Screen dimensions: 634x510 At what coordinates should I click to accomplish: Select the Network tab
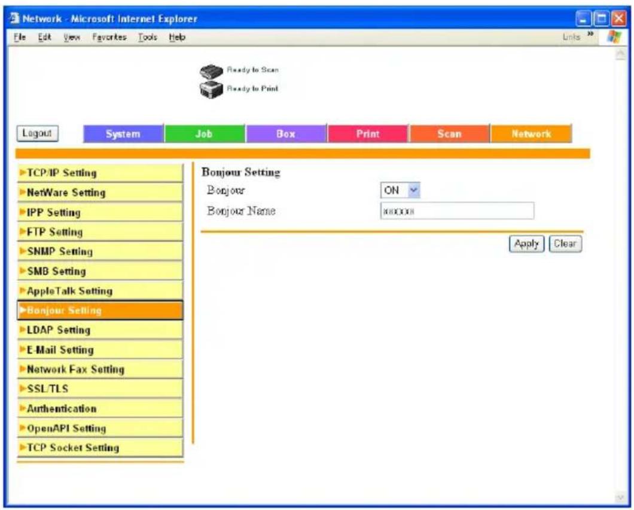pos(531,134)
